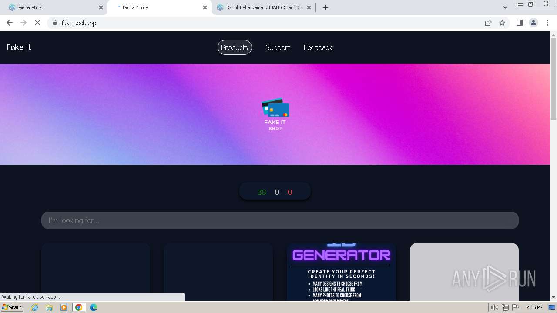
Task: Open network tray icon
Action: pos(505,307)
